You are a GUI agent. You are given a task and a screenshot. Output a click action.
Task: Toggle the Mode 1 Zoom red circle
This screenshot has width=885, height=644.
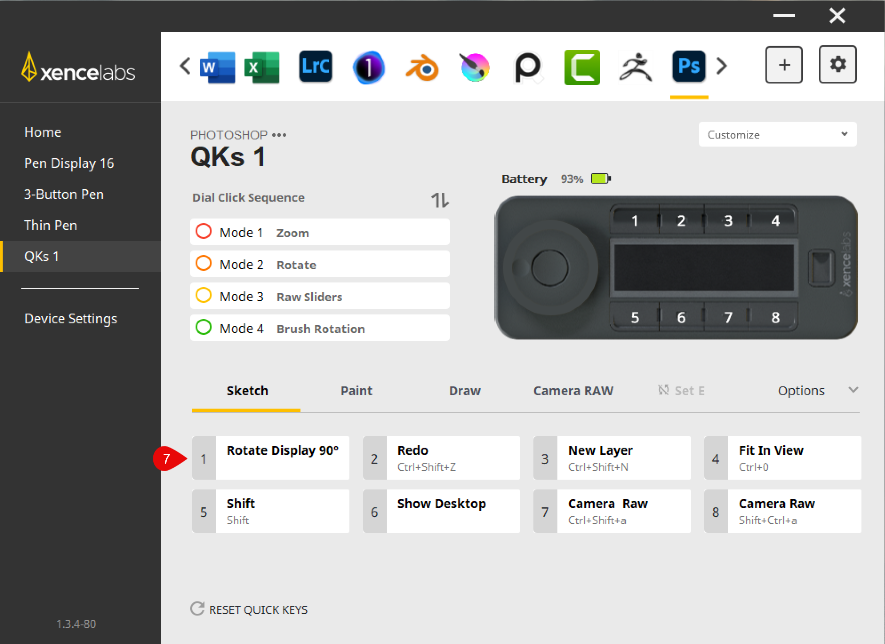point(204,231)
